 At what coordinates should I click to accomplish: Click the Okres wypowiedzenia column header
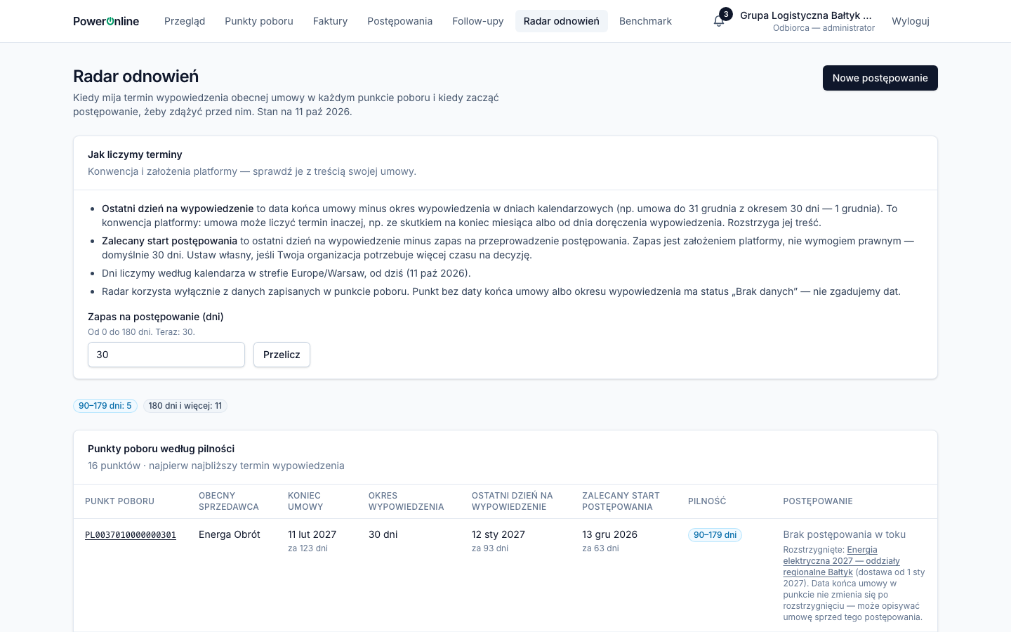pos(406,501)
